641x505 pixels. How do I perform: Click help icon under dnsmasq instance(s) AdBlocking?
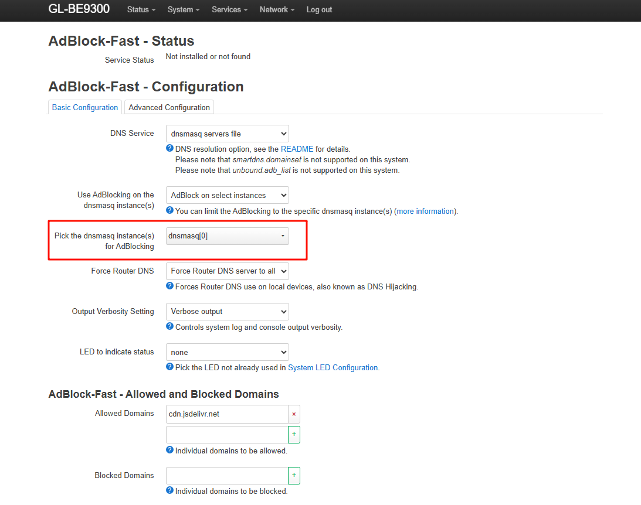click(x=170, y=211)
